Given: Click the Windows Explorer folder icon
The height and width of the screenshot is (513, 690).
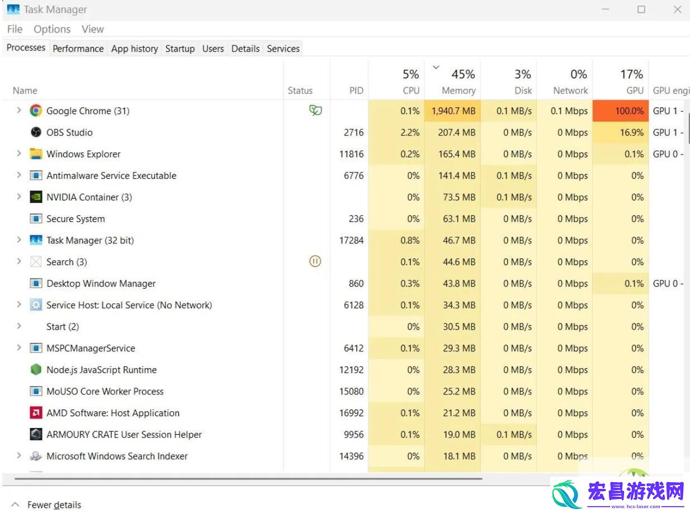Looking at the screenshot, I should (36, 154).
